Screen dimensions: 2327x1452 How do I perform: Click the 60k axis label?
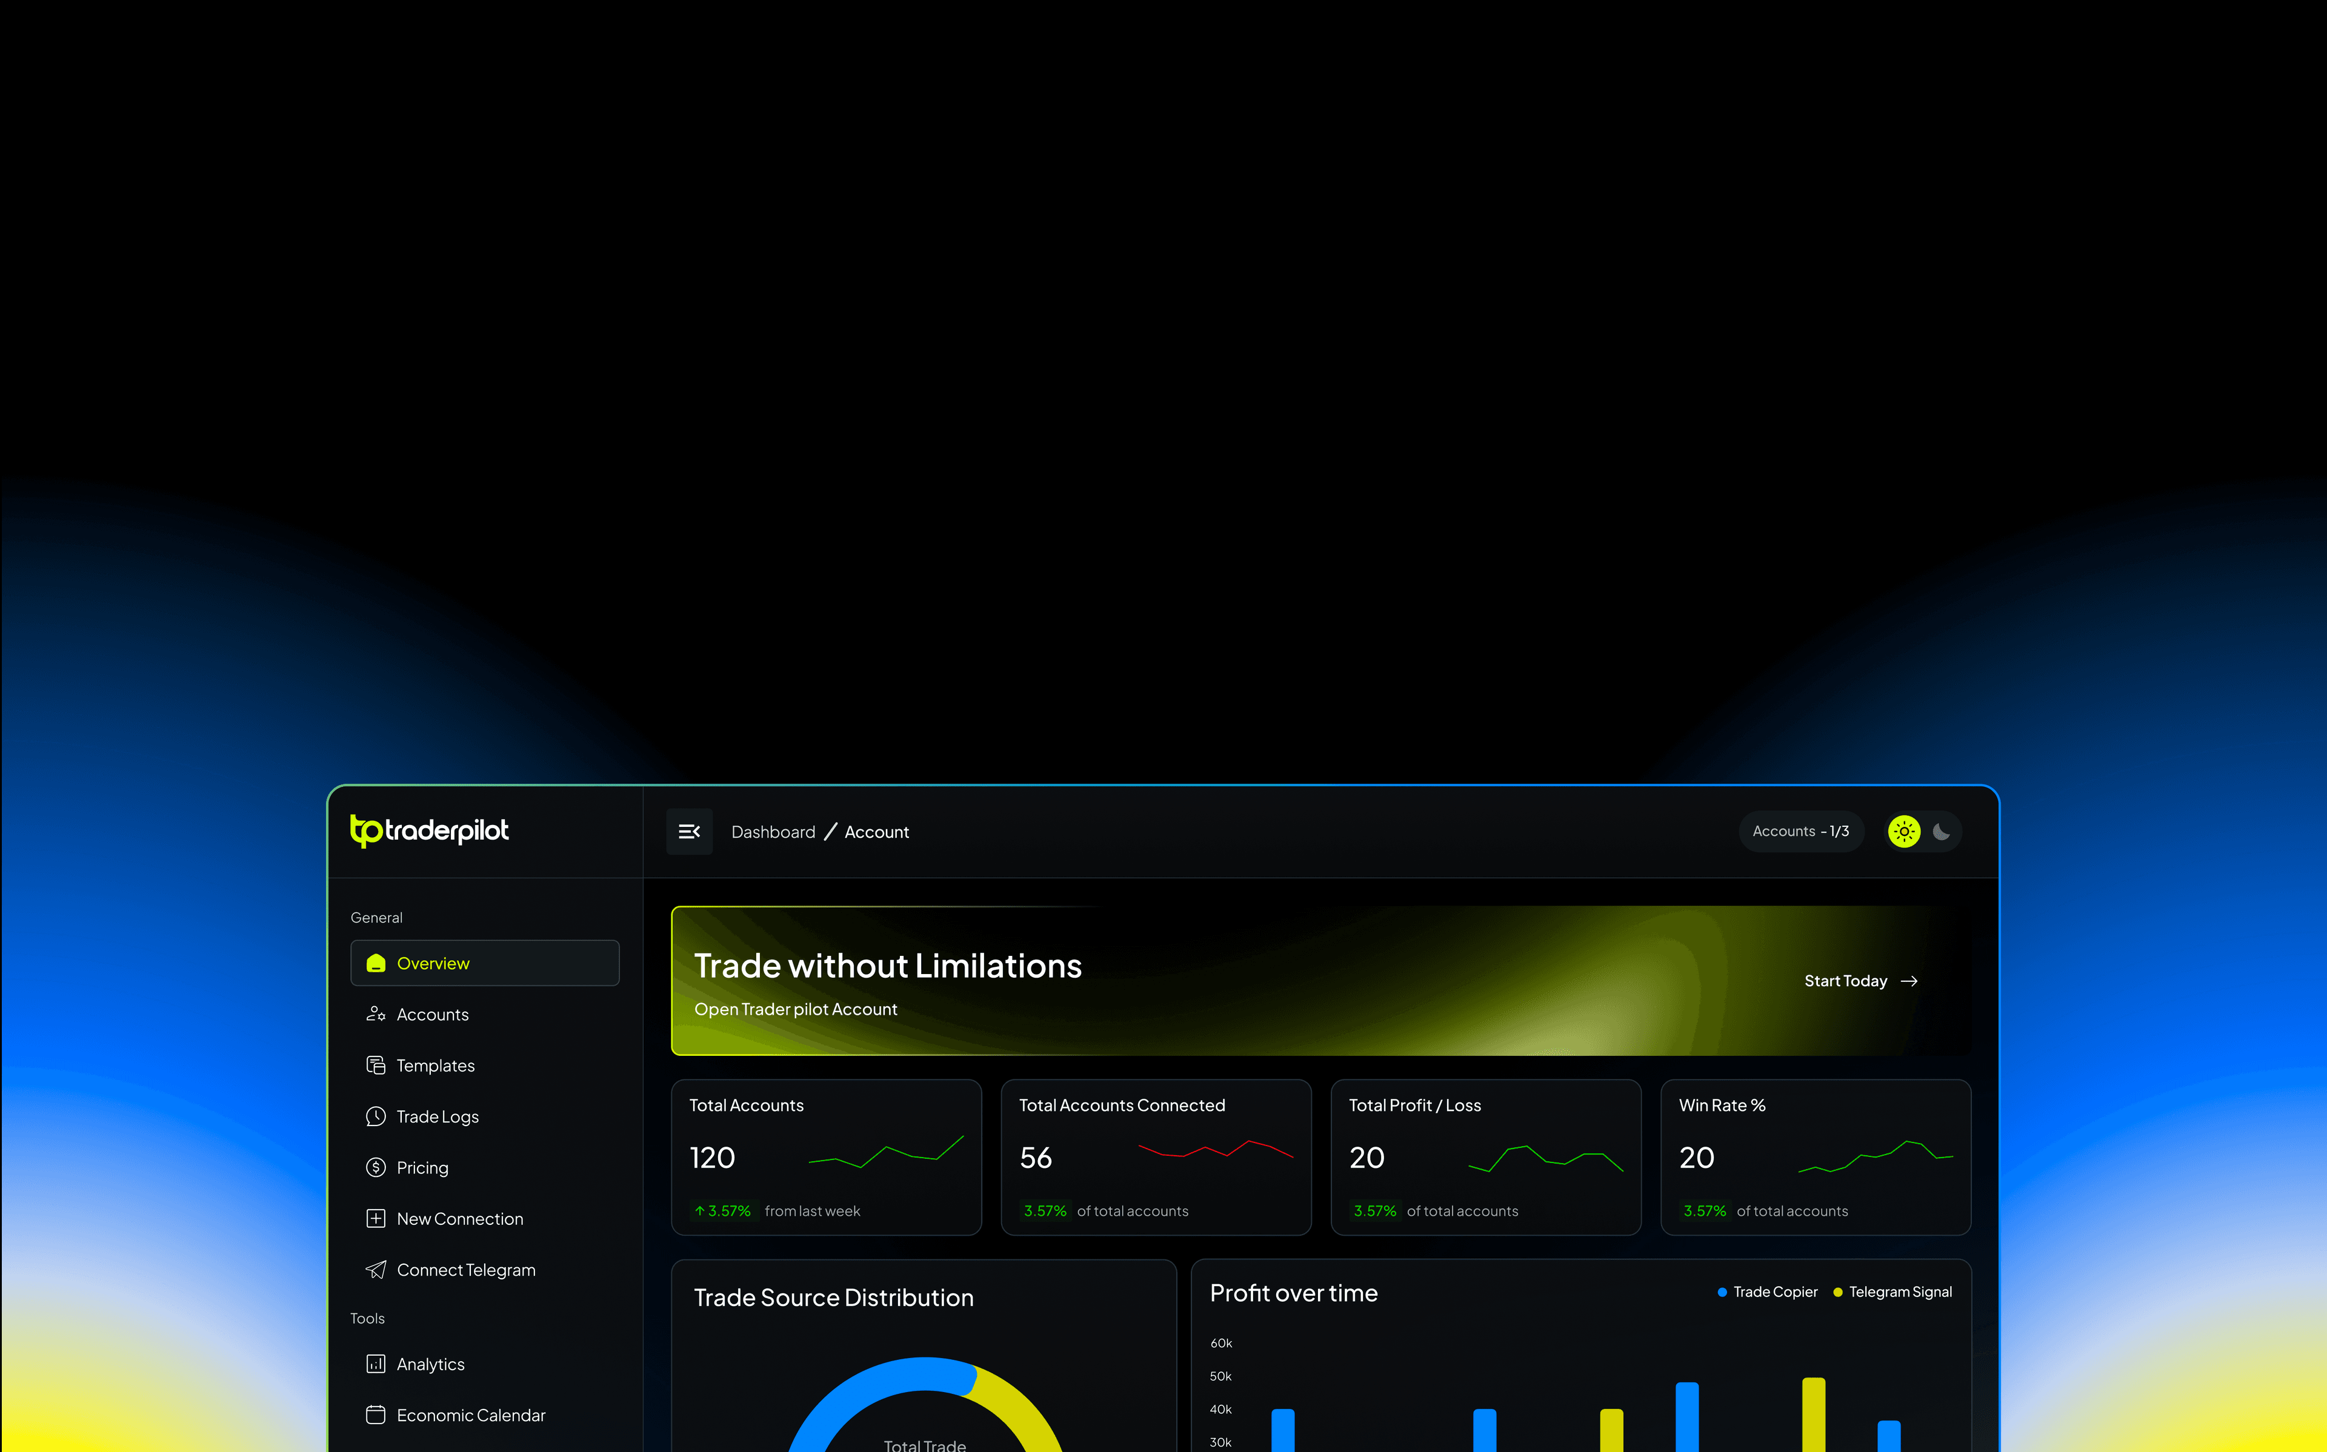coord(1220,1342)
